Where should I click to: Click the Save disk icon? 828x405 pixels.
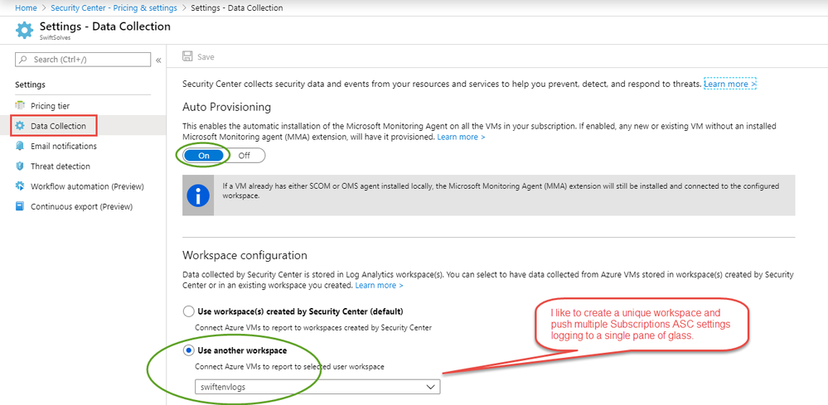tap(187, 56)
